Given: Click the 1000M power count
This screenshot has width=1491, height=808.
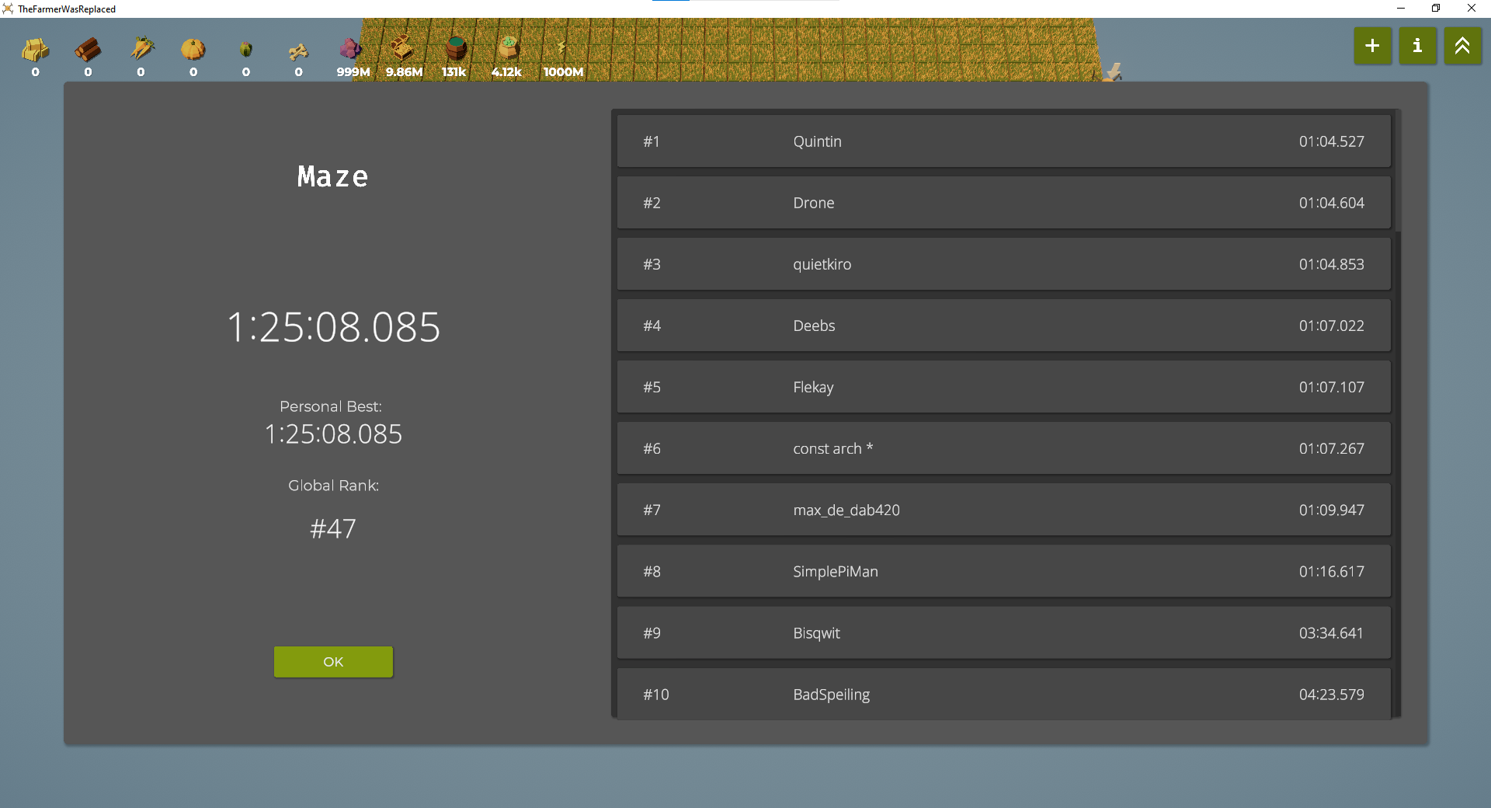Looking at the screenshot, I should point(563,71).
